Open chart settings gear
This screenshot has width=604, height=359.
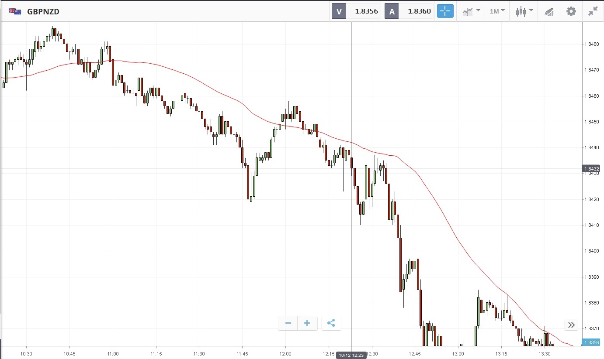571,11
